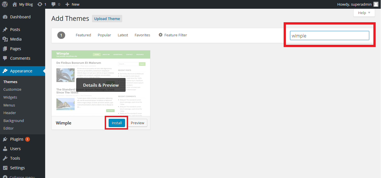Click the Pages icon in sidebar
Screen dimensions: 381x178
[5, 49]
